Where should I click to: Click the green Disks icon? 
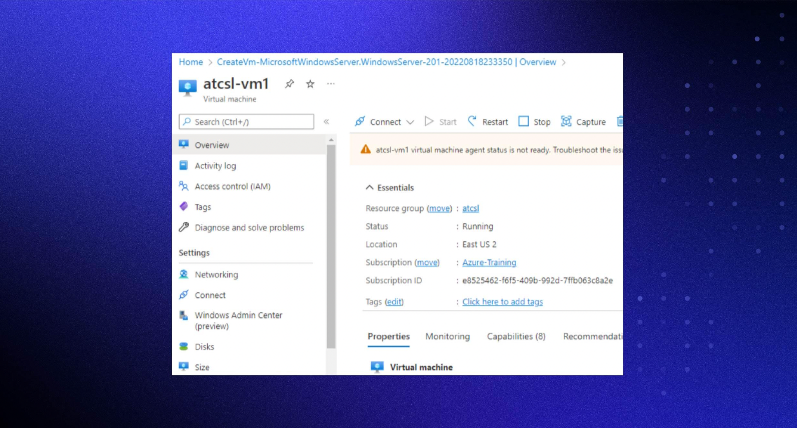[x=183, y=346]
